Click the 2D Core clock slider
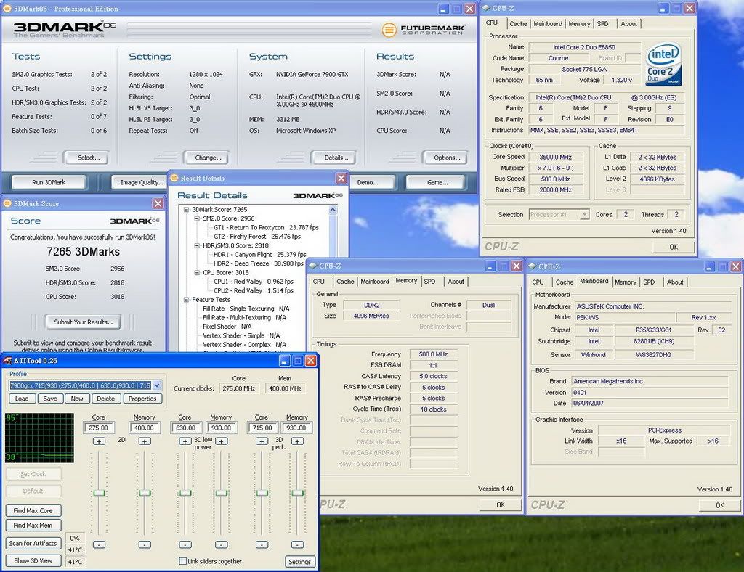Viewport: 744px width, 572px height. [99, 493]
